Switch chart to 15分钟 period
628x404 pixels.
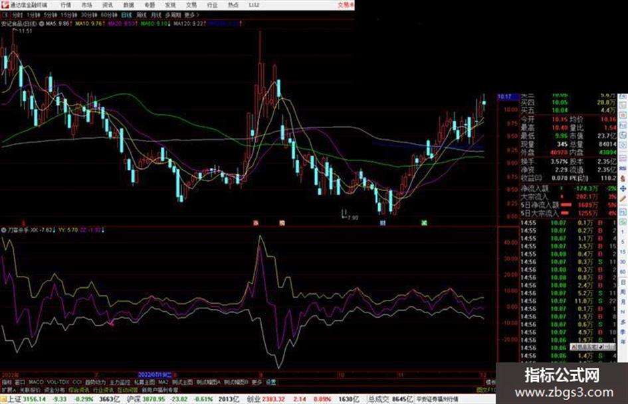(69, 15)
